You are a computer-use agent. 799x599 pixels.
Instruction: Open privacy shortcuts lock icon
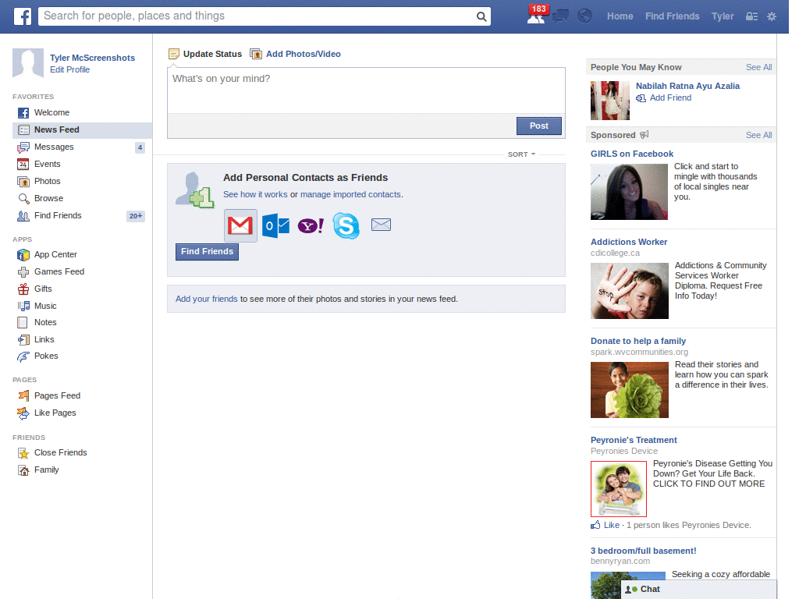[751, 16]
